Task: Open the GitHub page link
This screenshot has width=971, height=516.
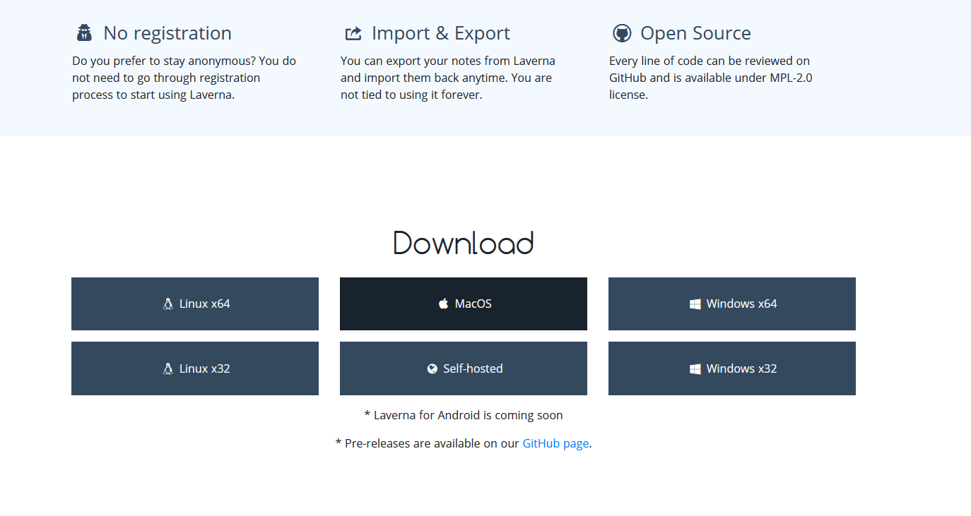Action: (555, 443)
